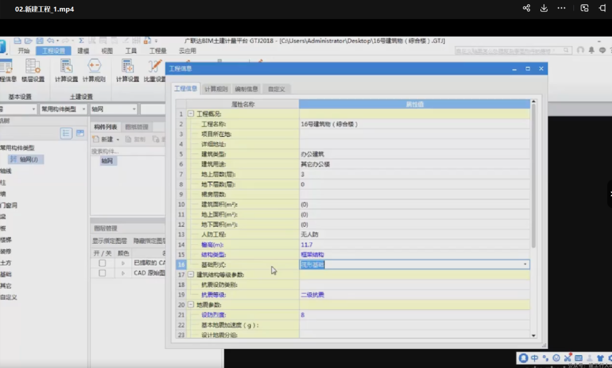The image size is (612, 368).
Task: Click the scroll-down arrow in dialog
Action: 533,335
